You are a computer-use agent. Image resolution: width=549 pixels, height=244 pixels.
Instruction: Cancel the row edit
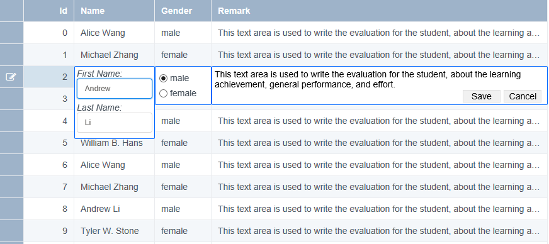pos(523,96)
